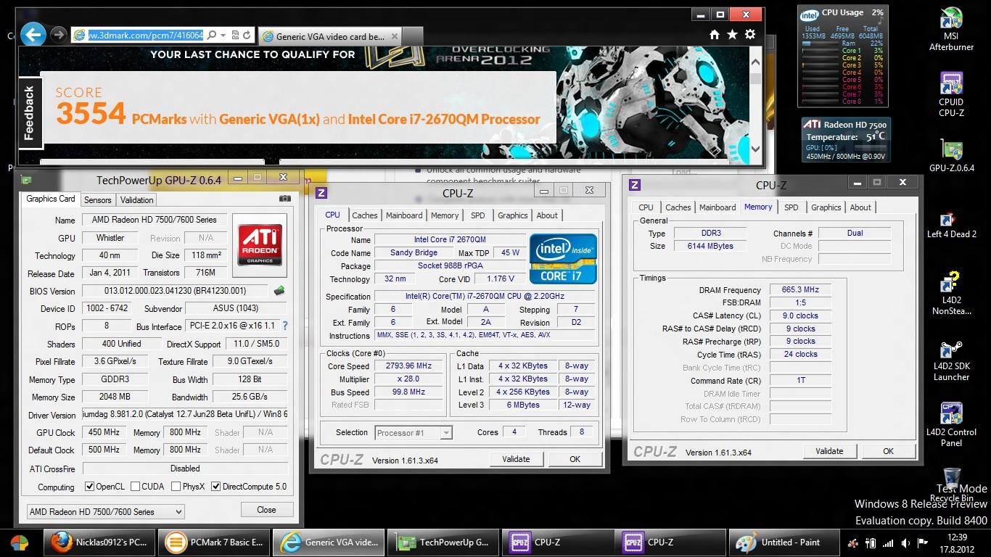Open L4D2 SDK Launcher desktop icon

[951, 361]
